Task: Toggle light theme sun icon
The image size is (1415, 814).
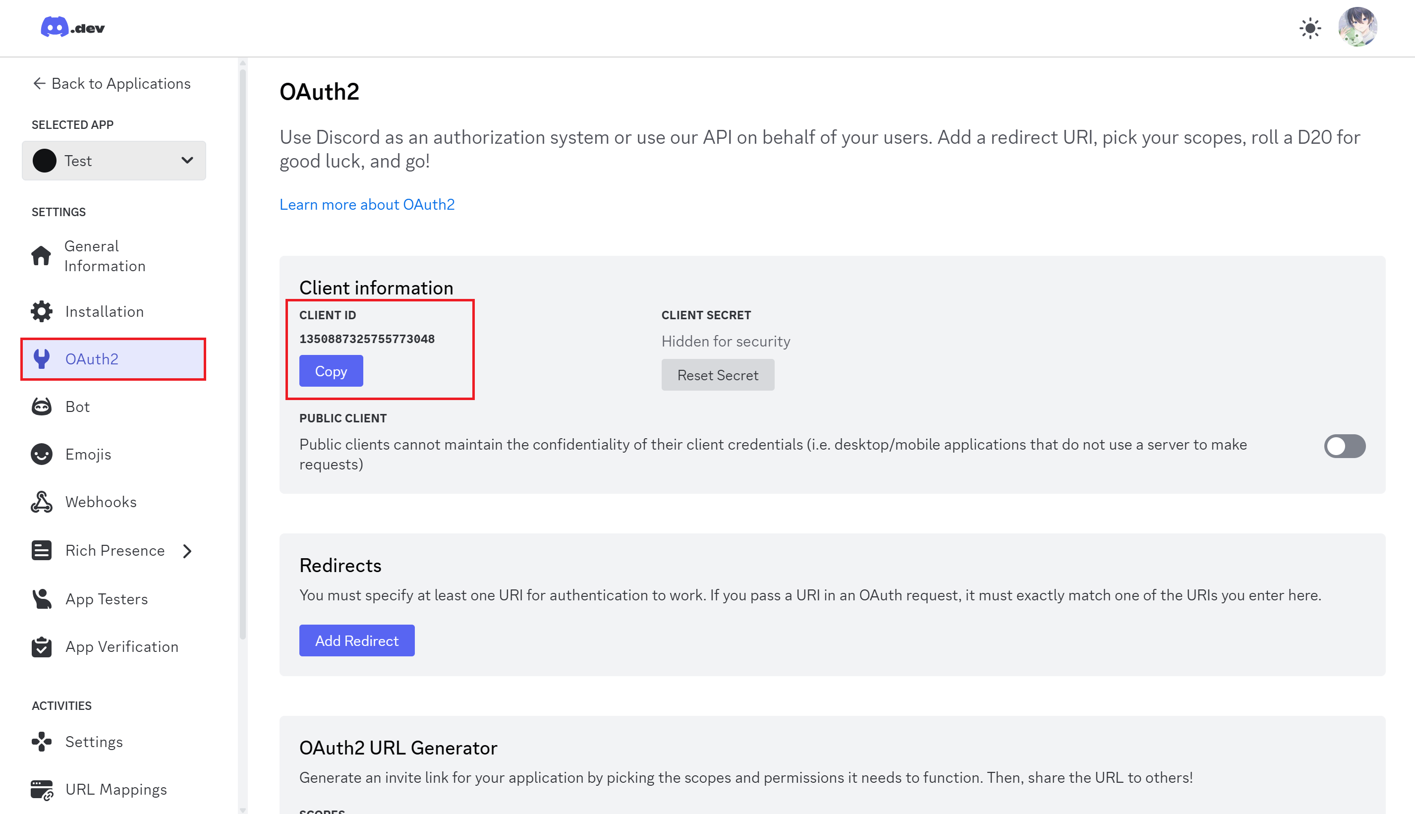Action: click(1309, 28)
